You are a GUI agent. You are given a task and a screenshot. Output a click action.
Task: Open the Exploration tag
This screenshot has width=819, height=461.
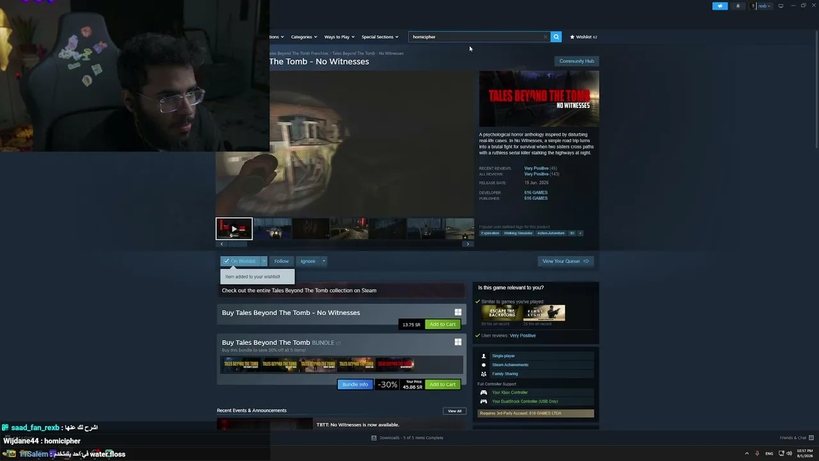coord(490,233)
